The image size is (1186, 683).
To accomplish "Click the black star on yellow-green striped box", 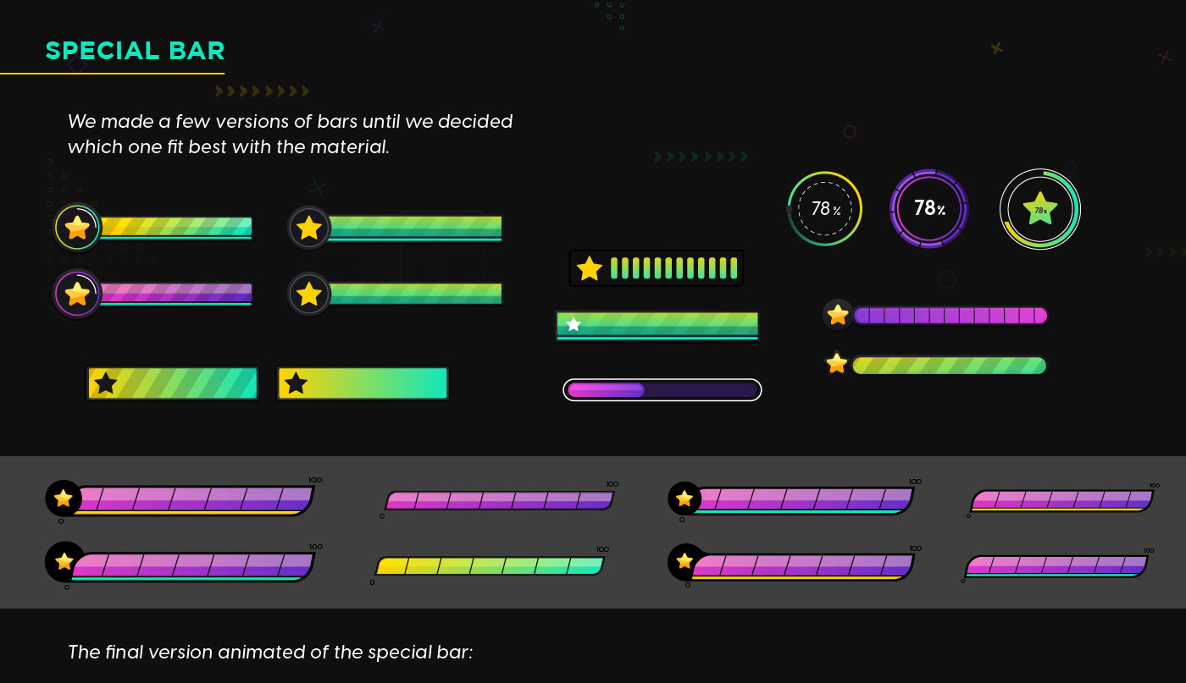I will click(106, 383).
